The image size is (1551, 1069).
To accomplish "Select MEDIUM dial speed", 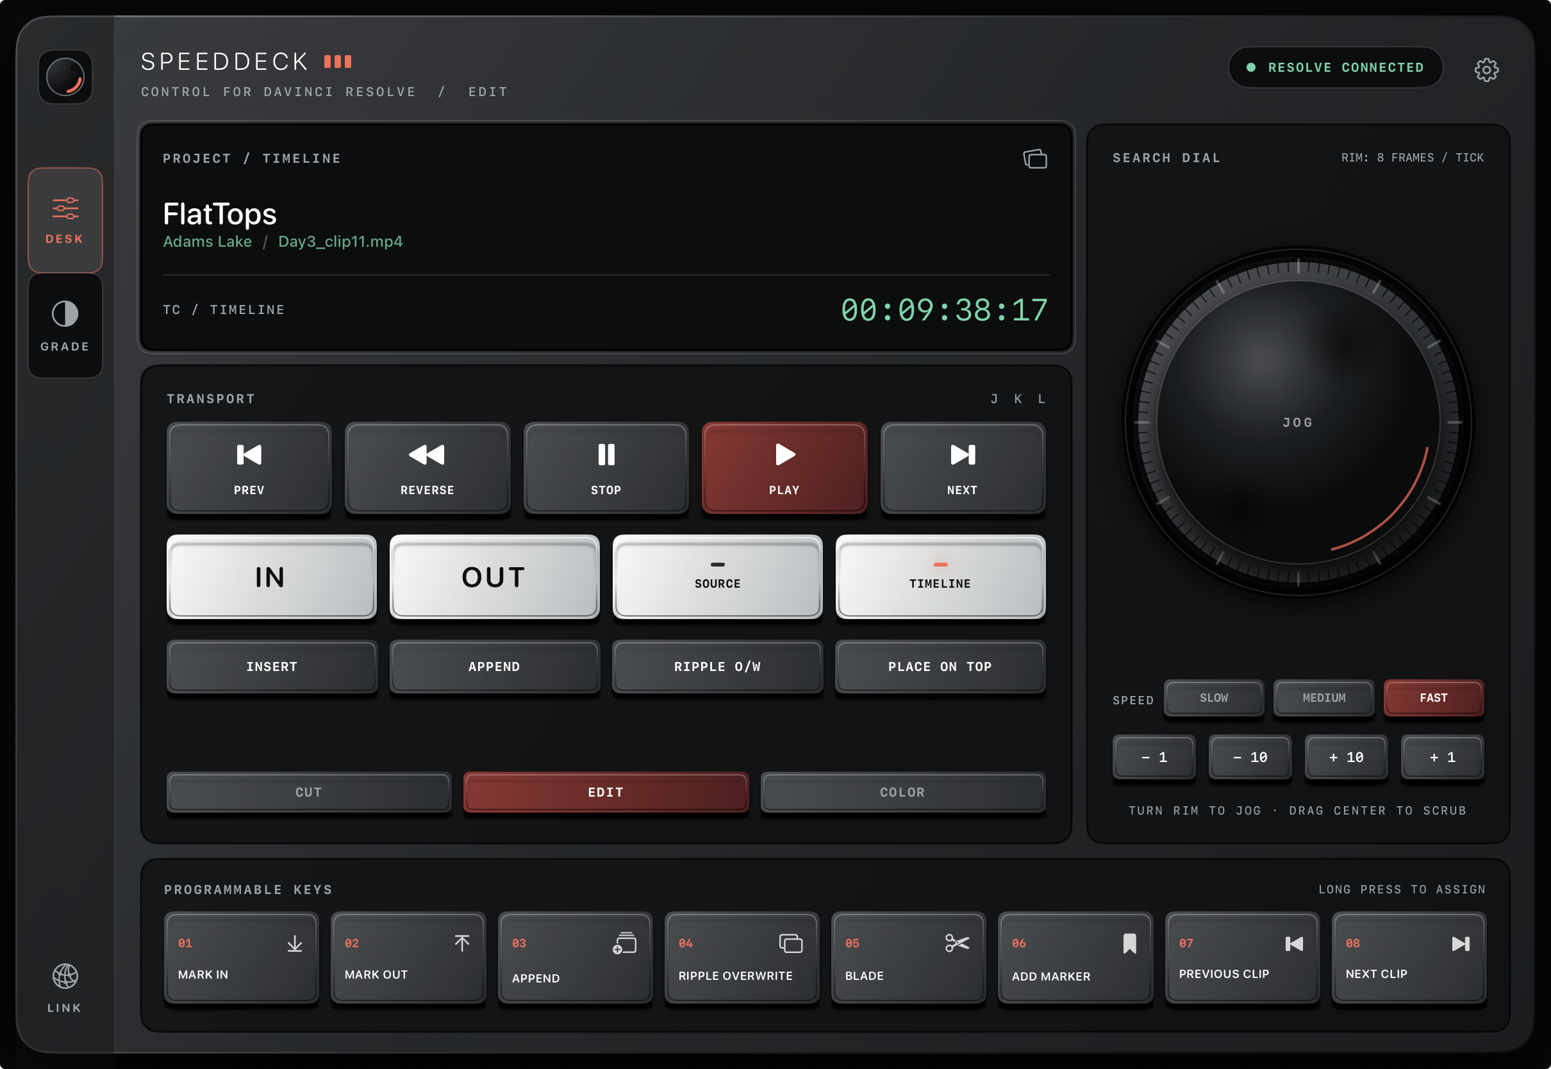I will point(1324,698).
